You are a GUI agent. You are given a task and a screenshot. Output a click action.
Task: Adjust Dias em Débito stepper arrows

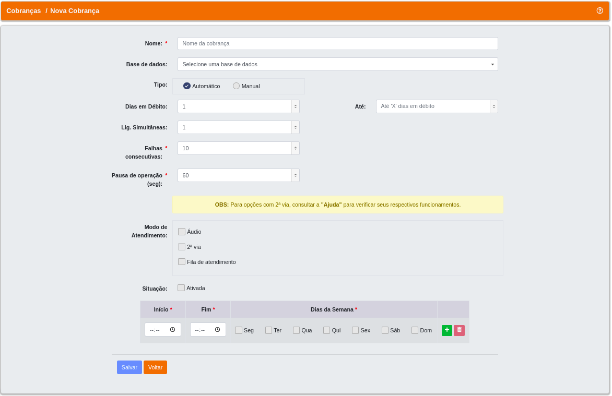296,106
